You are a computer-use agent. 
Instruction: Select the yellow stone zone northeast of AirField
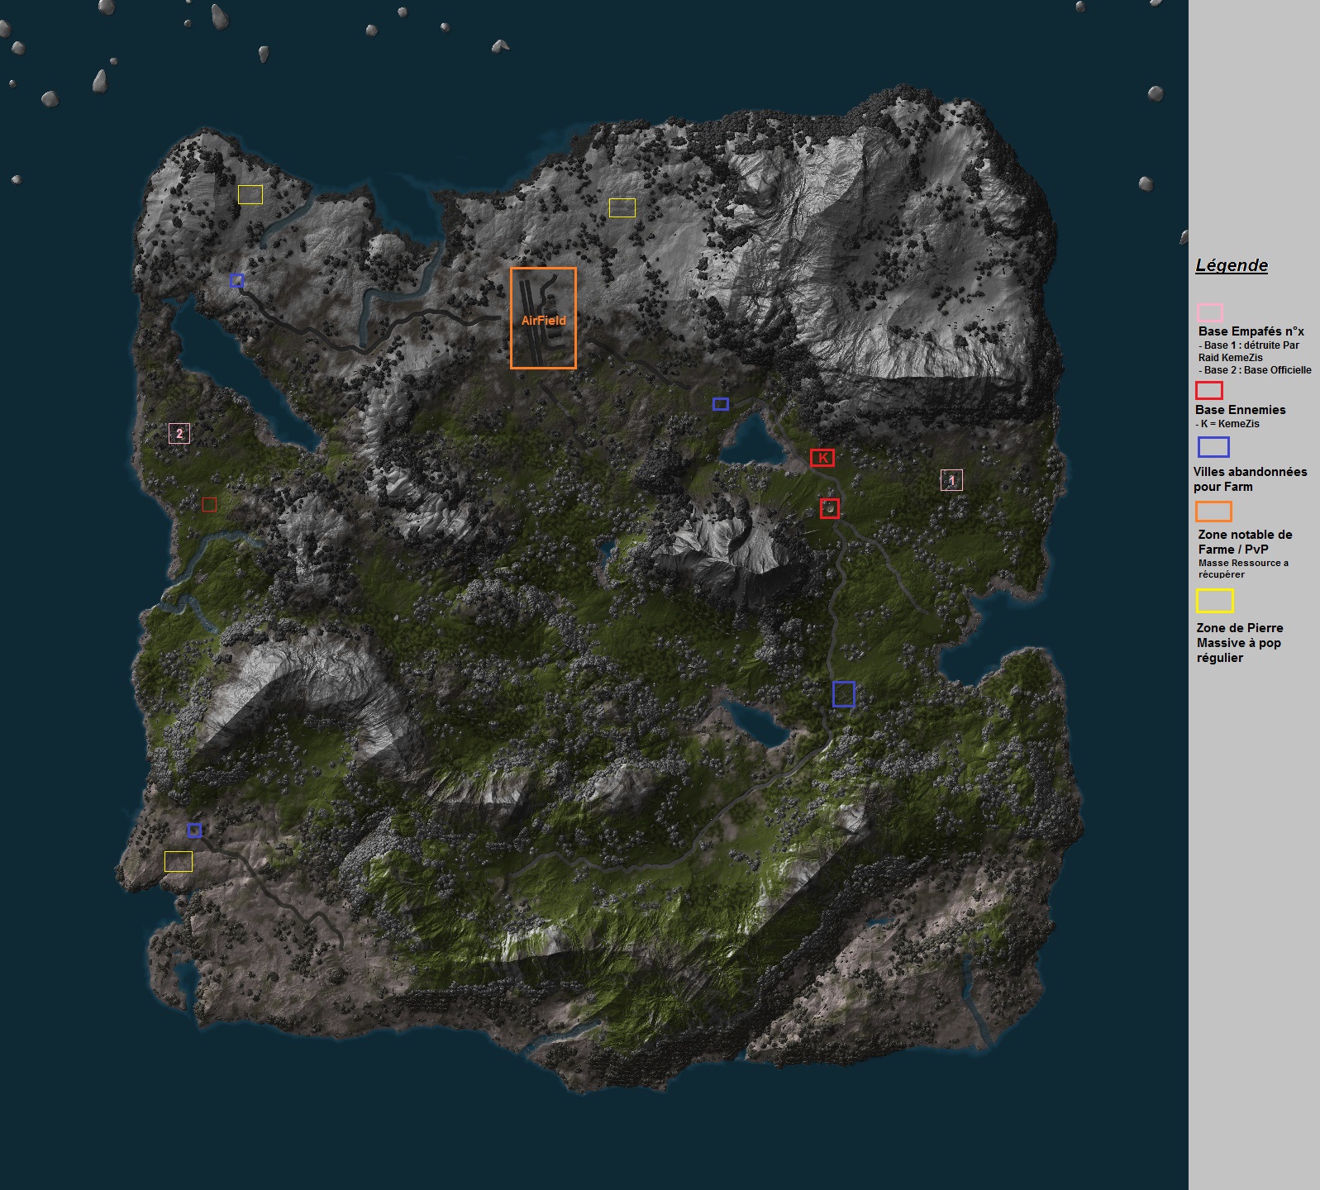(x=622, y=208)
